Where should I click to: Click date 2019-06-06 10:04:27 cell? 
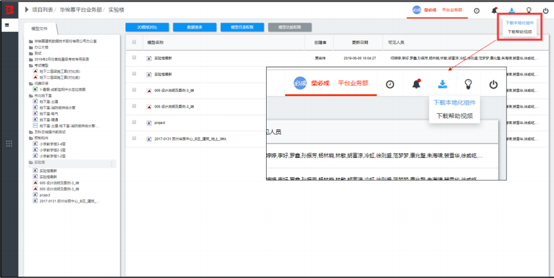click(360, 58)
